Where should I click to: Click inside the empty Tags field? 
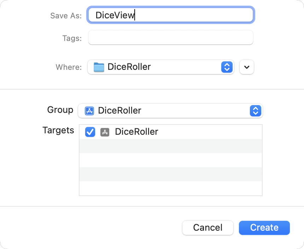pos(170,38)
